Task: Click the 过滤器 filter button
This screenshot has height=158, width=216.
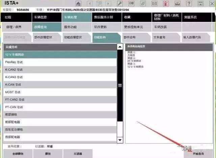Action: 78,154
